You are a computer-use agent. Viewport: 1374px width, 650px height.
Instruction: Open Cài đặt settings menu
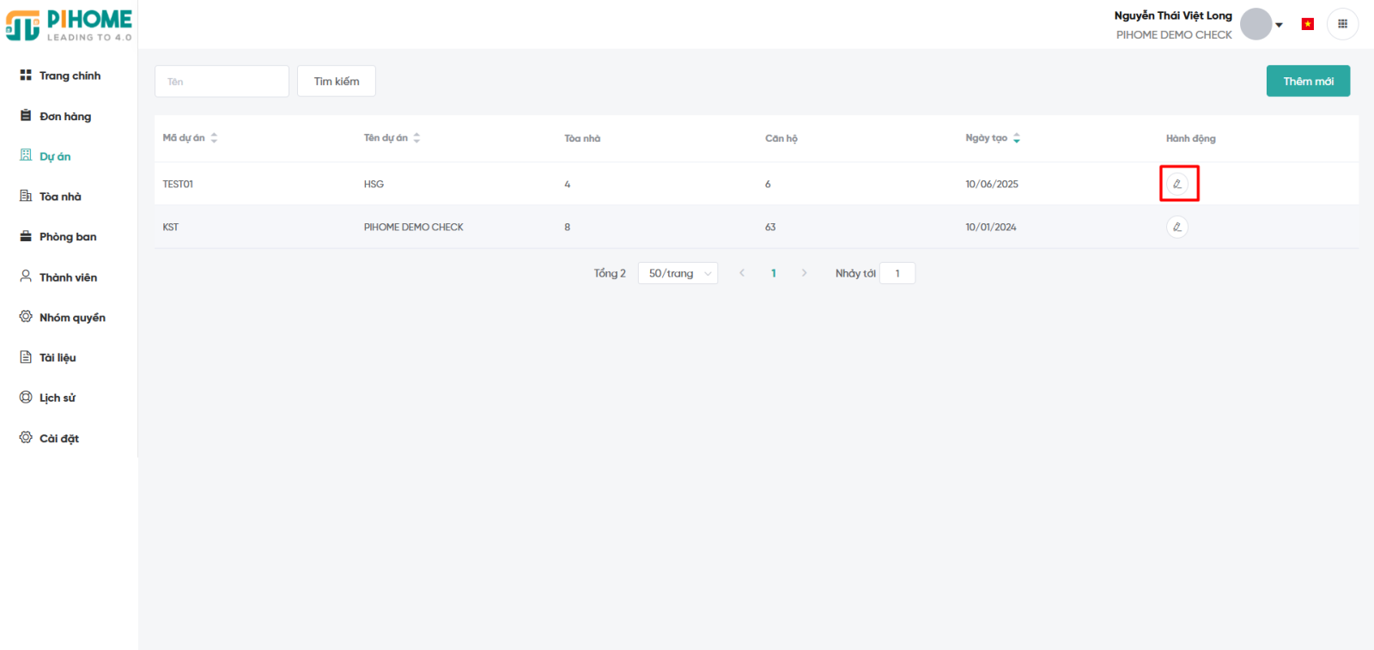58,438
